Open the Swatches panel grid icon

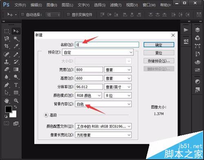click(197, 70)
